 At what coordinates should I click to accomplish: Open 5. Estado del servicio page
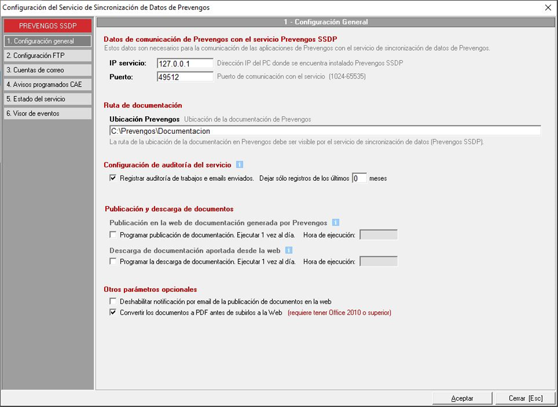pyautogui.click(x=47, y=99)
